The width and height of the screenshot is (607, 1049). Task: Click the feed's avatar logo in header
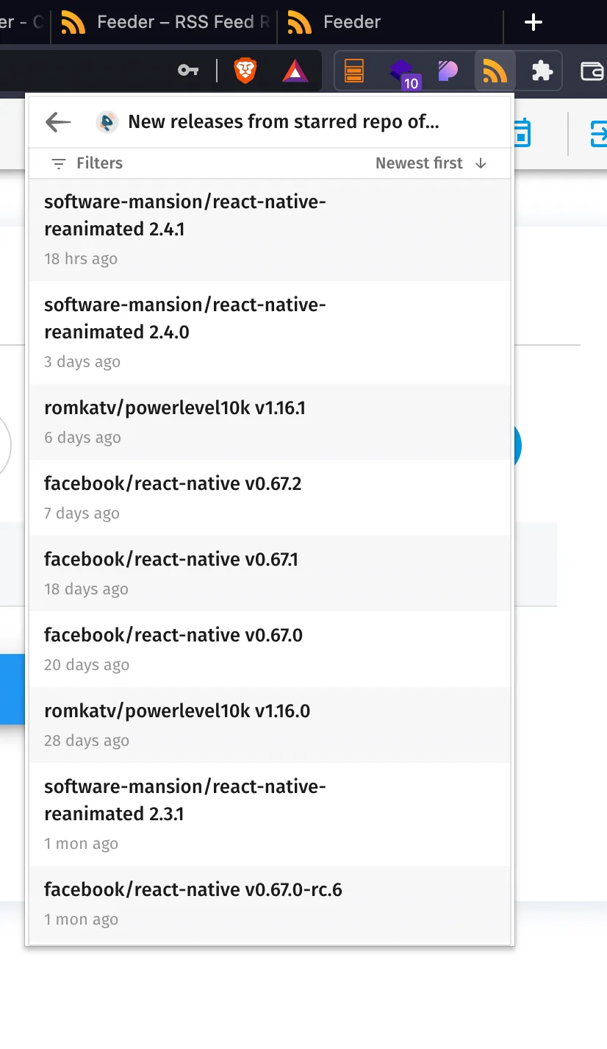click(x=107, y=122)
